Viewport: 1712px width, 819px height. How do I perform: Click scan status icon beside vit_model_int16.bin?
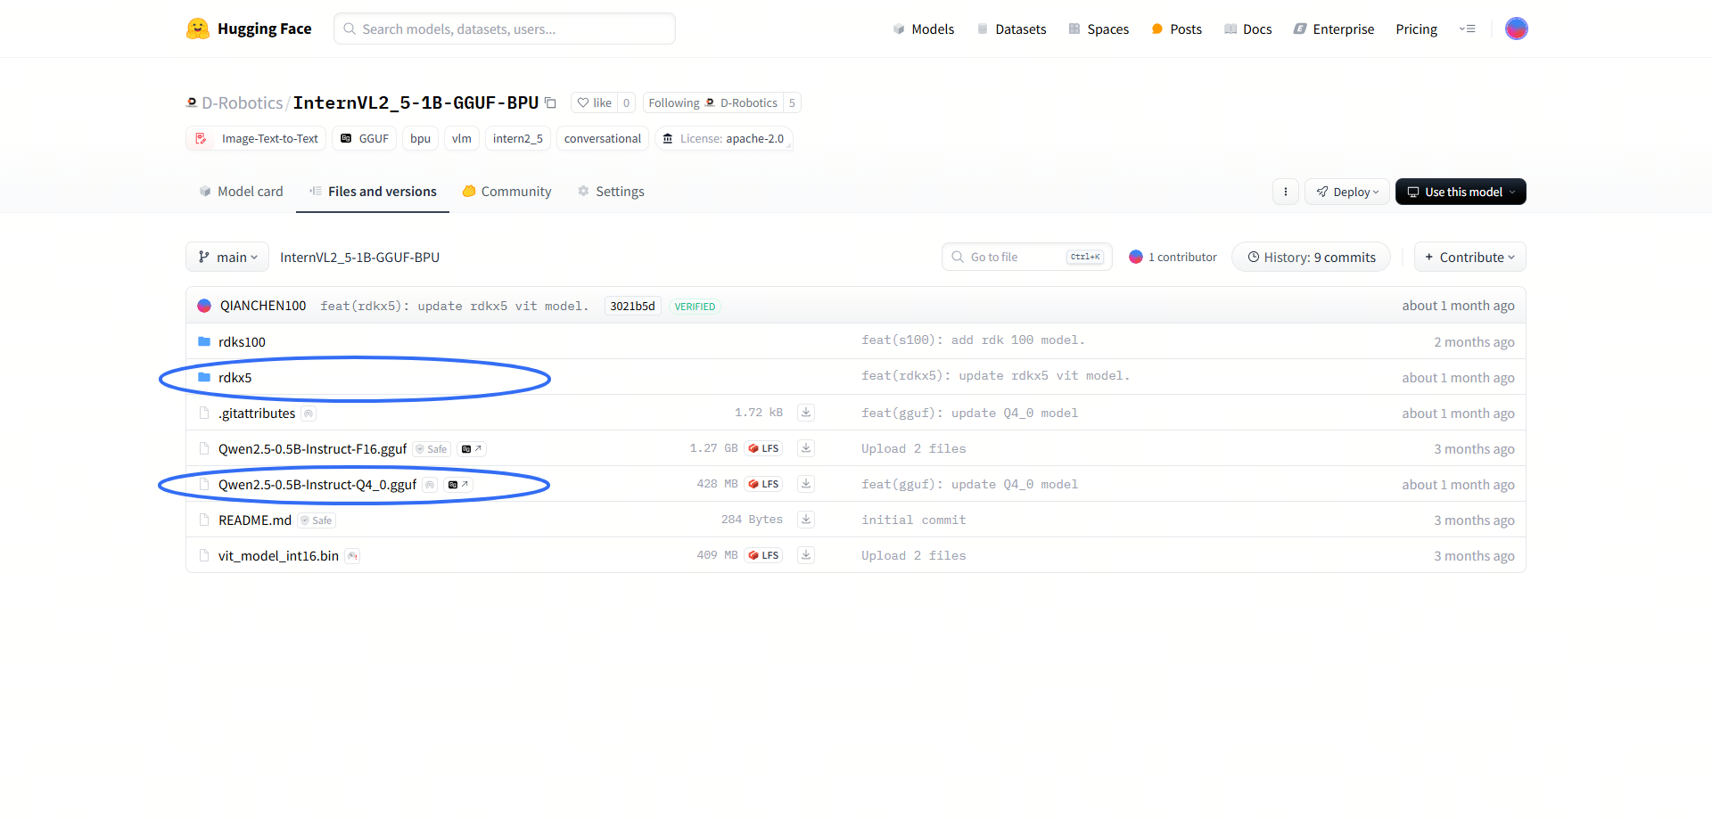[352, 556]
